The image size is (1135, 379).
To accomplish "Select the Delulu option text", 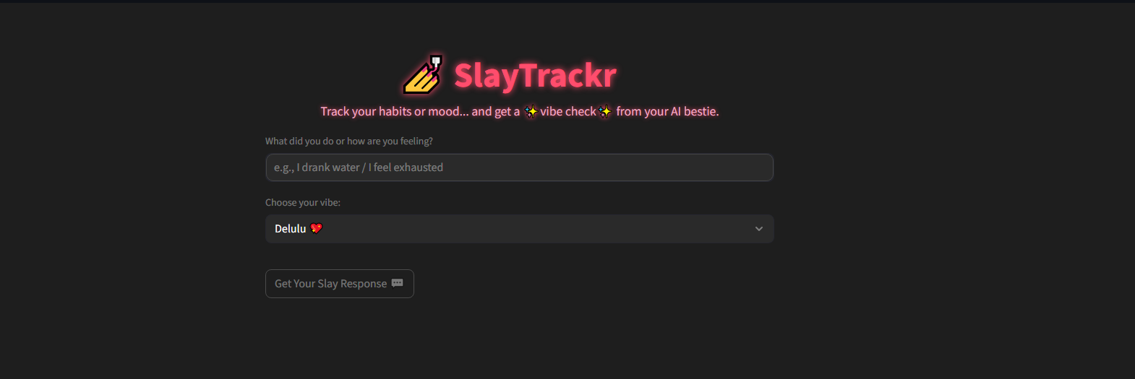I will point(291,229).
